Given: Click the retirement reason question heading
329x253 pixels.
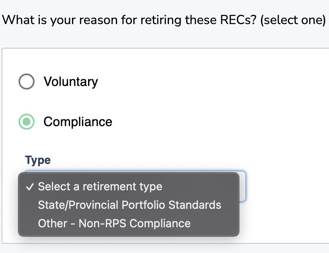Looking at the screenshot, I should [129, 20].
